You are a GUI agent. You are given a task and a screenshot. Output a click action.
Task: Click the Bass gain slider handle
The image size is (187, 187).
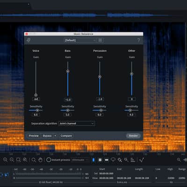pyautogui.click(x=68, y=72)
